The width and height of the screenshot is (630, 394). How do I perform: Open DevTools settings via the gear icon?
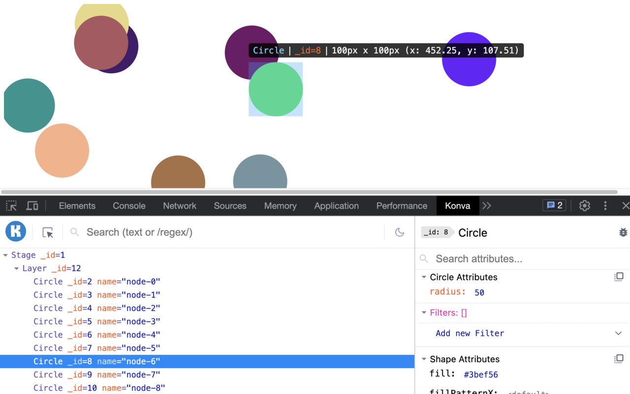pyautogui.click(x=584, y=205)
